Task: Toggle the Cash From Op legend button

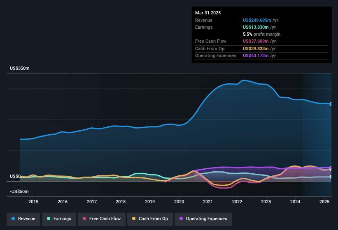Action: (150, 219)
